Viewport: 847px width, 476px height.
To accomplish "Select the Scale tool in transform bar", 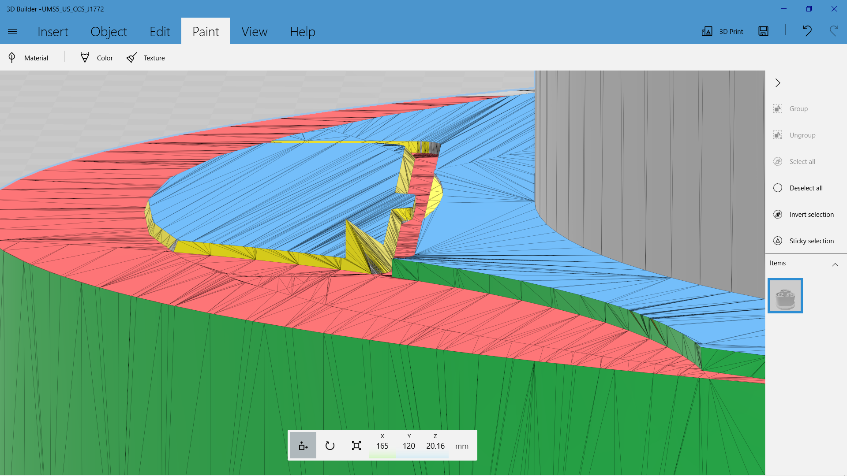I will click(x=356, y=445).
